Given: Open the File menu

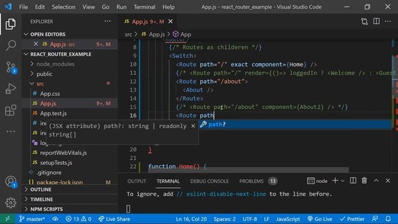Looking at the screenshot, I should click(24, 7).
